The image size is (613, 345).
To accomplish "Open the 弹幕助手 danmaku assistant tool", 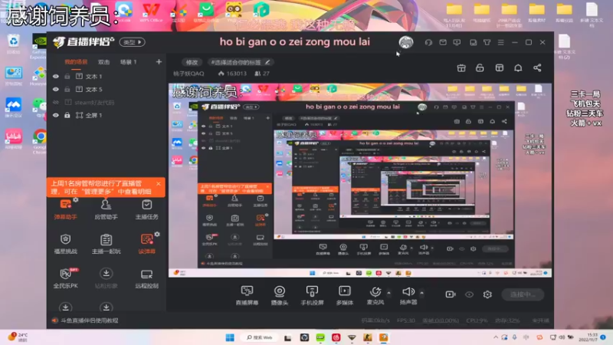I will (x=65, y=209).
